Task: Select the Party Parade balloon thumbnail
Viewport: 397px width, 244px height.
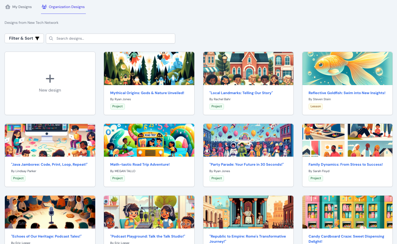Action: 248,140
